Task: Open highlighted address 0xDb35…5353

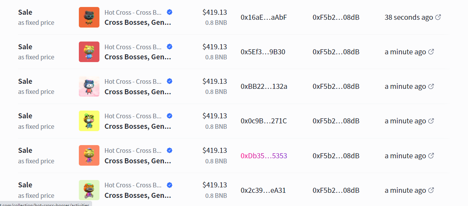Action: click(264, 156)
